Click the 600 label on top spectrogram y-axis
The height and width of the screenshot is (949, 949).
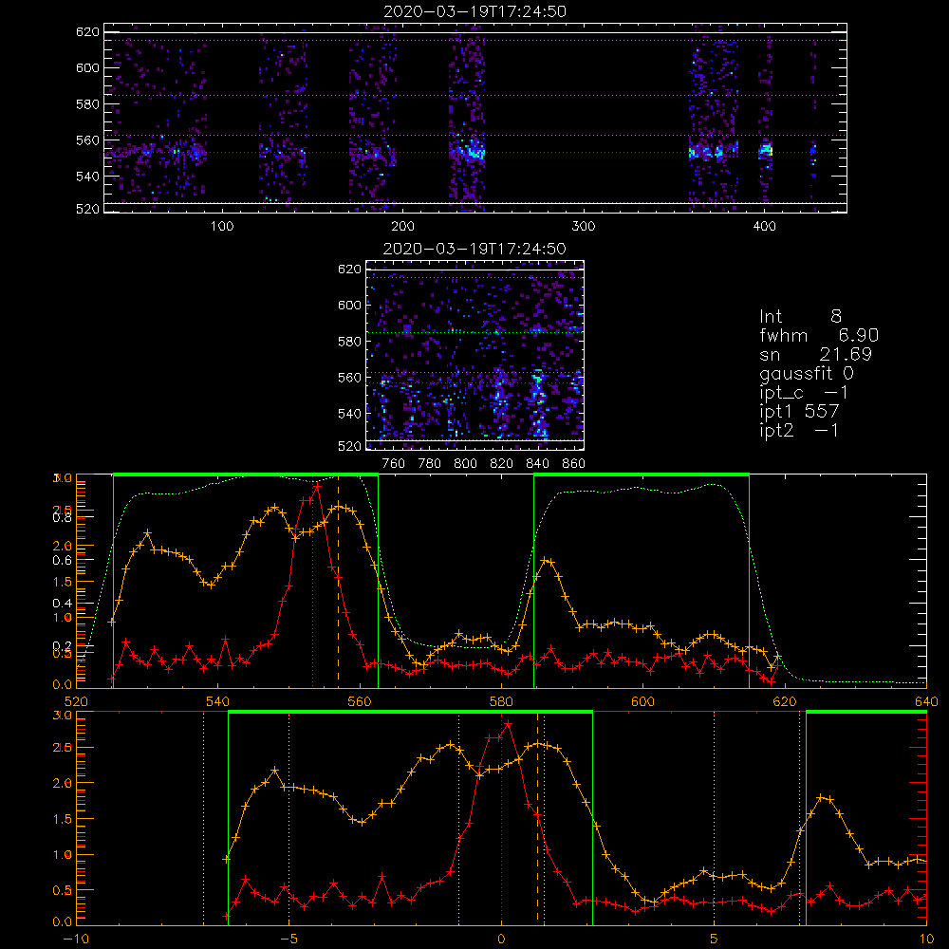[x=87, y=67]
